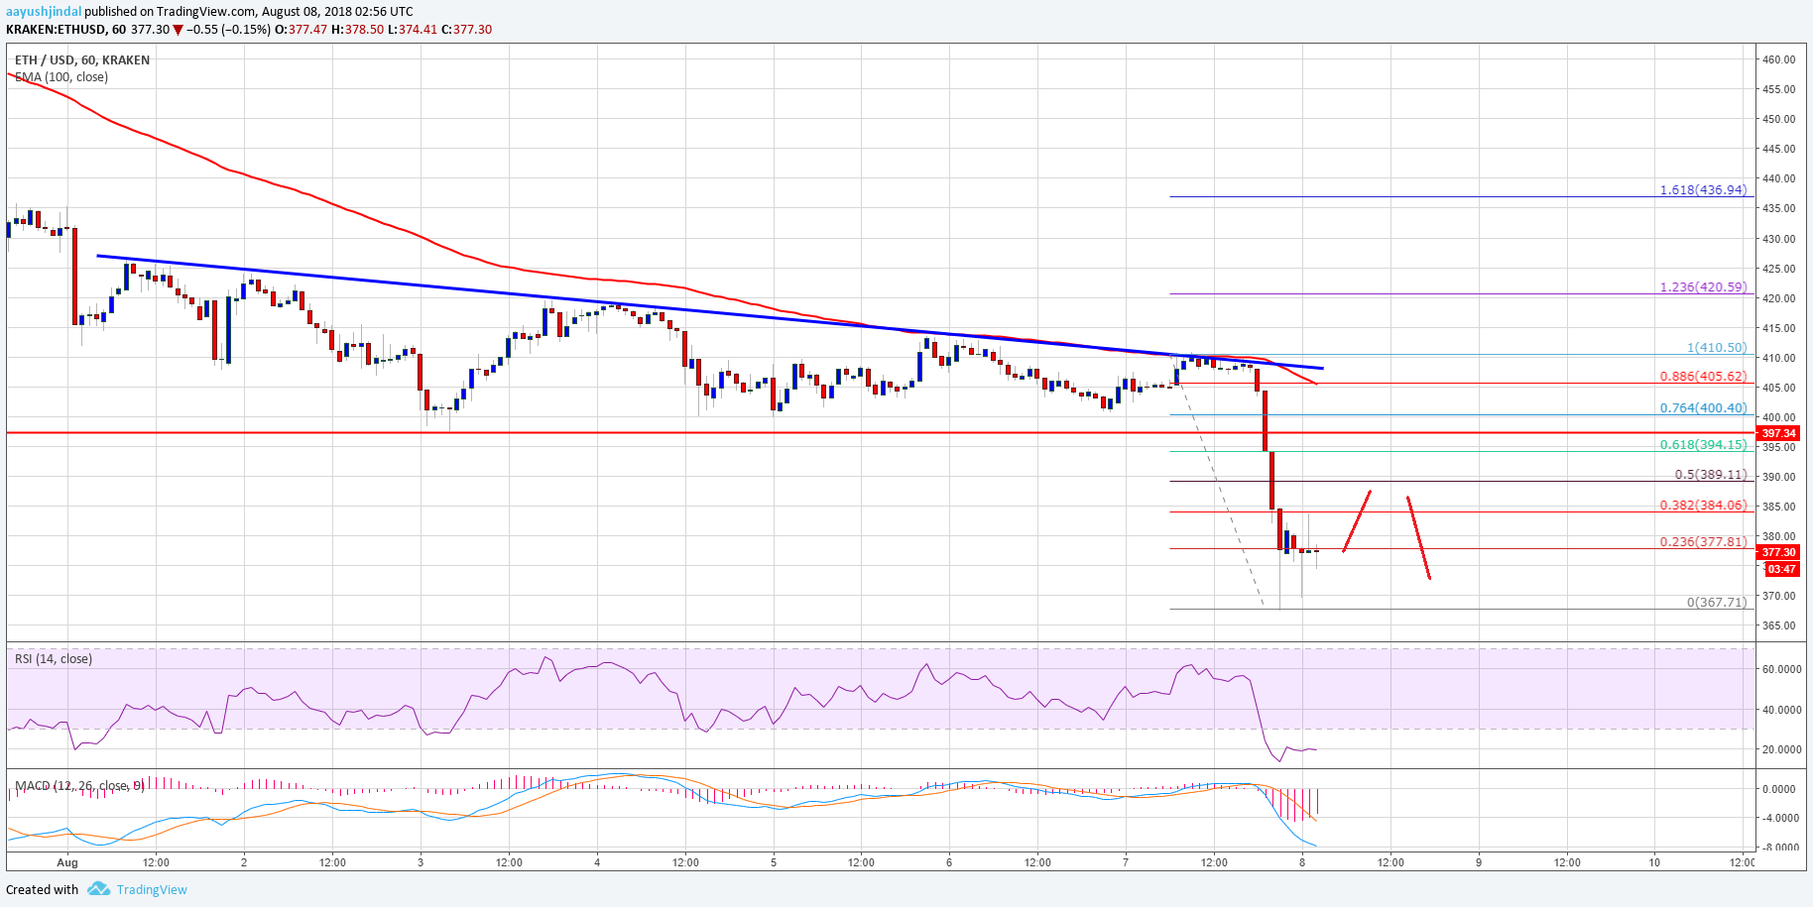1813x907 pixels.
Task: Click the -4.0000 MACD axis value
Action: (x=1779, y=819)
